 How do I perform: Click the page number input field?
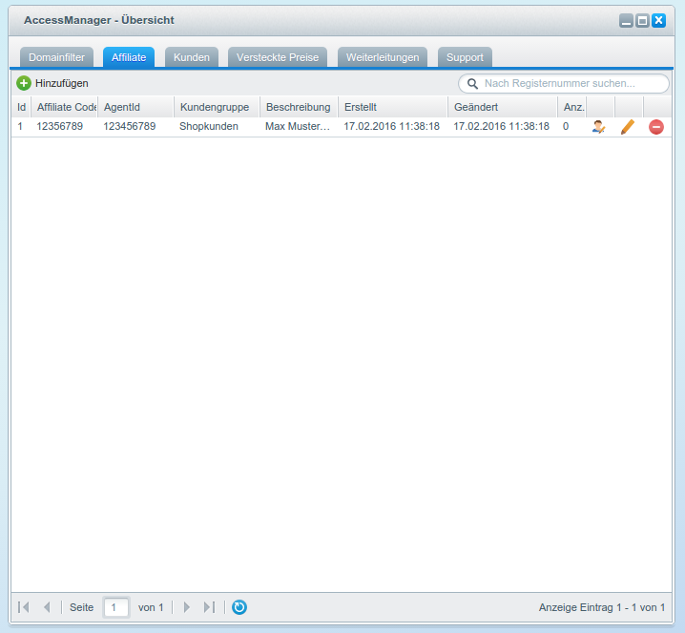[x=115, y=607]
